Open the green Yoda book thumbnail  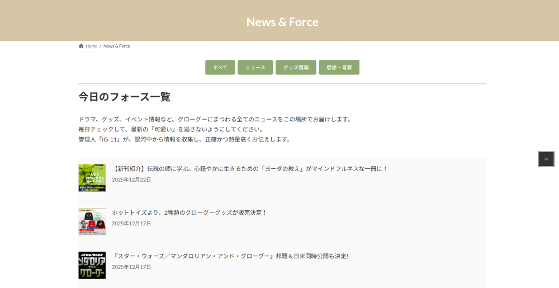click(x=92, y=178)
